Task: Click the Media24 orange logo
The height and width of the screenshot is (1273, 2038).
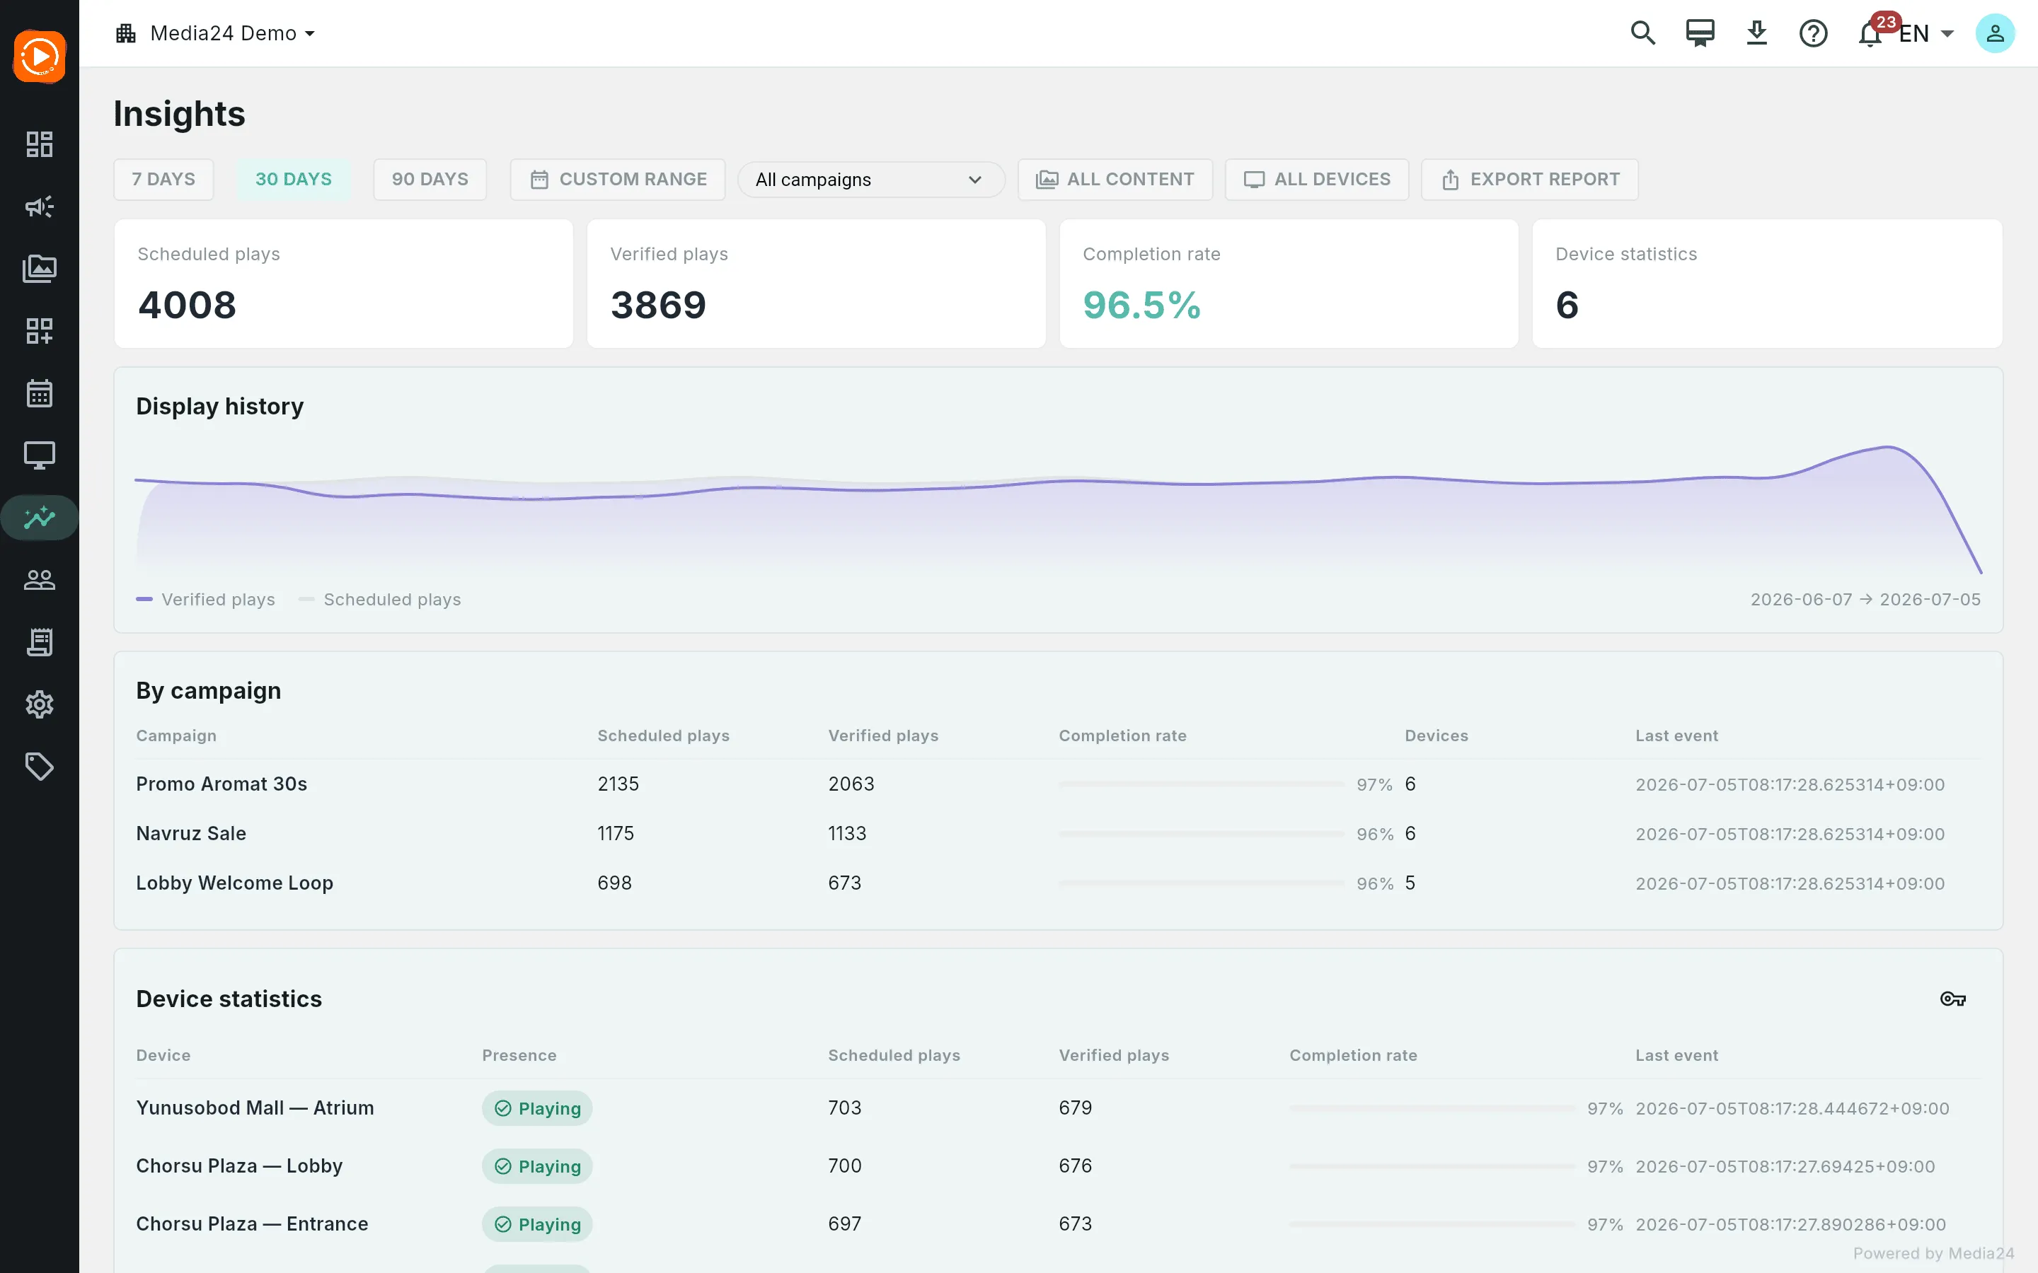Action: click(x=40, y=57)
